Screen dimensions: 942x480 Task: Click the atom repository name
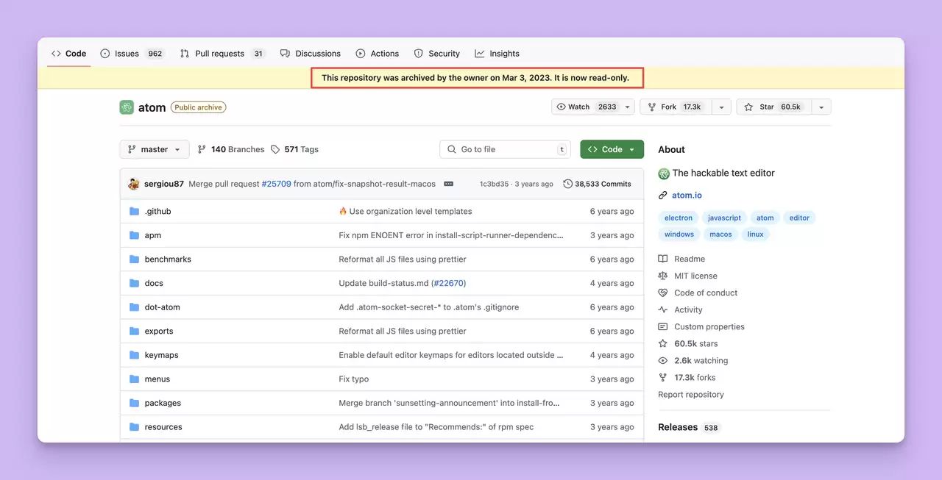click(152, 107)
